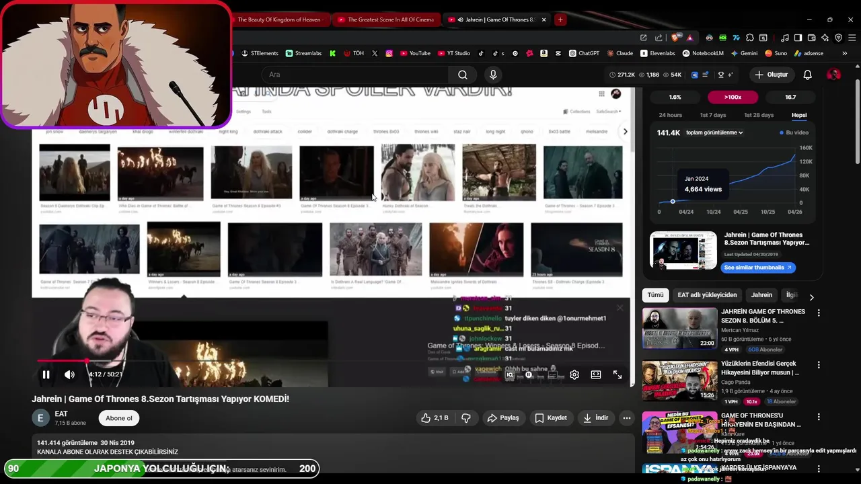Screen dimensions: 861x484
Task: Switch to The Greatest Scene In All Of Cinema tab
Action: click(x=386, y=19)
